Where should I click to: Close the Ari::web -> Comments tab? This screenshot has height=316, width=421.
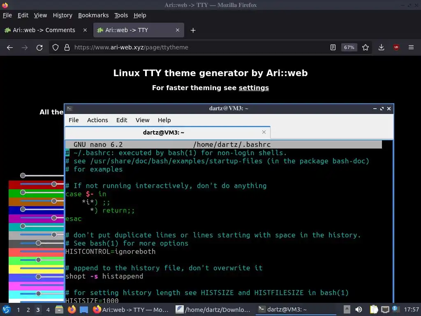(85, 30)
